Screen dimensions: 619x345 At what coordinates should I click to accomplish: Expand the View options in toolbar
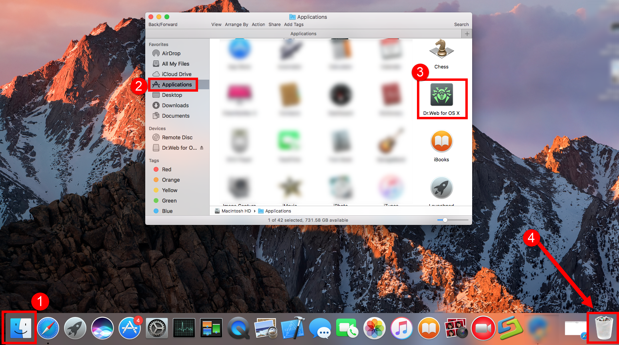(216, 24)
